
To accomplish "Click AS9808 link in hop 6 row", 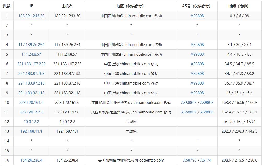I will point(197,64).
